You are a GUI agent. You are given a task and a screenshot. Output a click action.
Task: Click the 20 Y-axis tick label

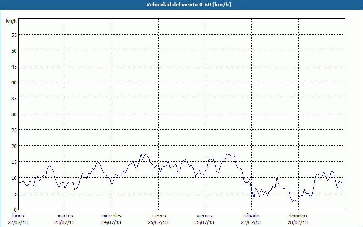pyautogui.click(x=14, y=146)
